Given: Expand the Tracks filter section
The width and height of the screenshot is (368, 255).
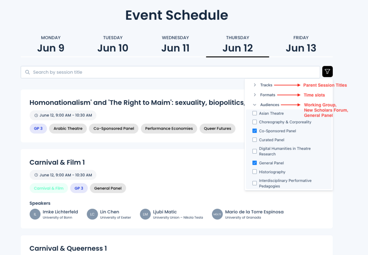Looking at the screenshot, I should [255, 85].
